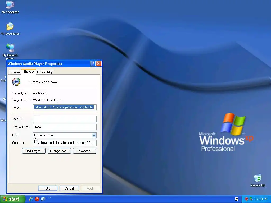Confirm the dialog with OK

48,188
